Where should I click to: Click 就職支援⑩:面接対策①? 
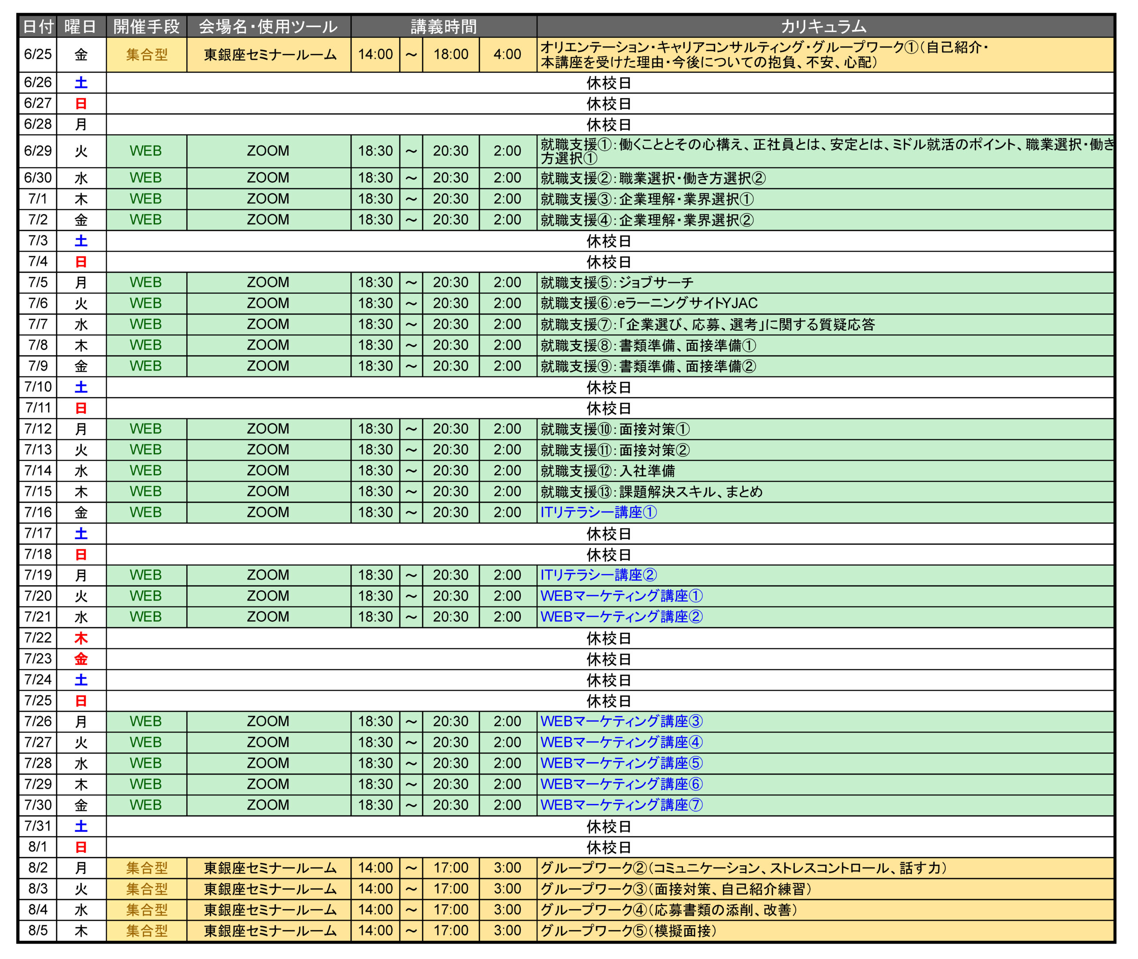click(615, 429)
